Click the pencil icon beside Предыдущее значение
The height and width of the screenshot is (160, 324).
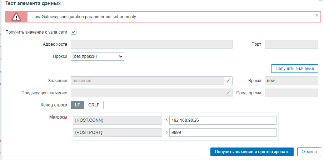pos(228,93)
